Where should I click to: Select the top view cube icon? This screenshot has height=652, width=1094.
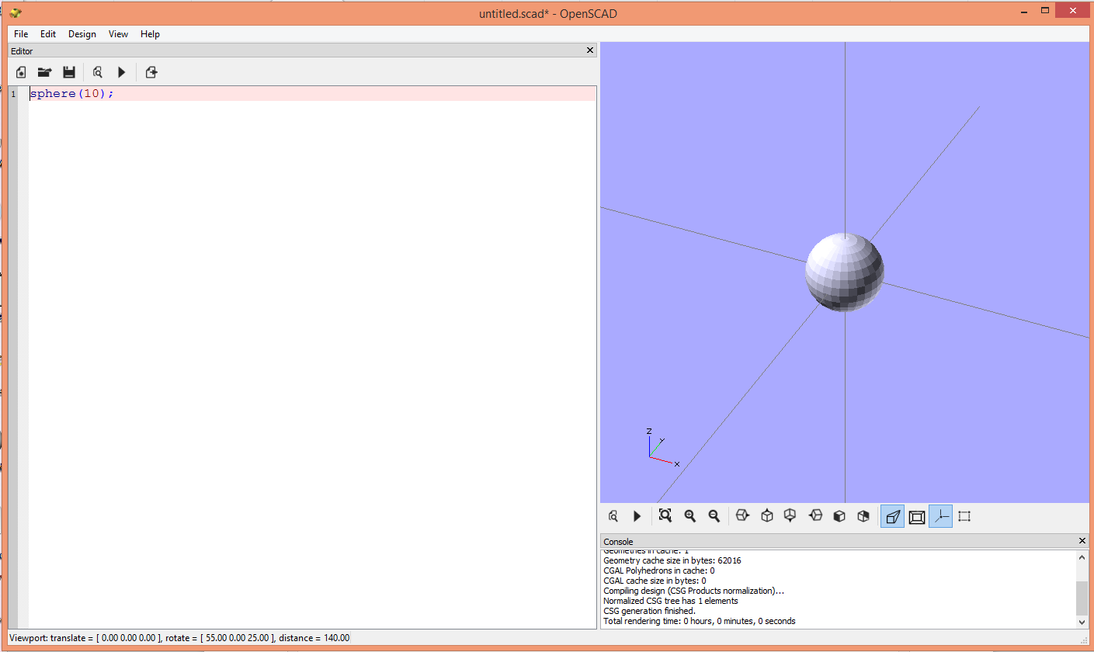tap(766, 515)
